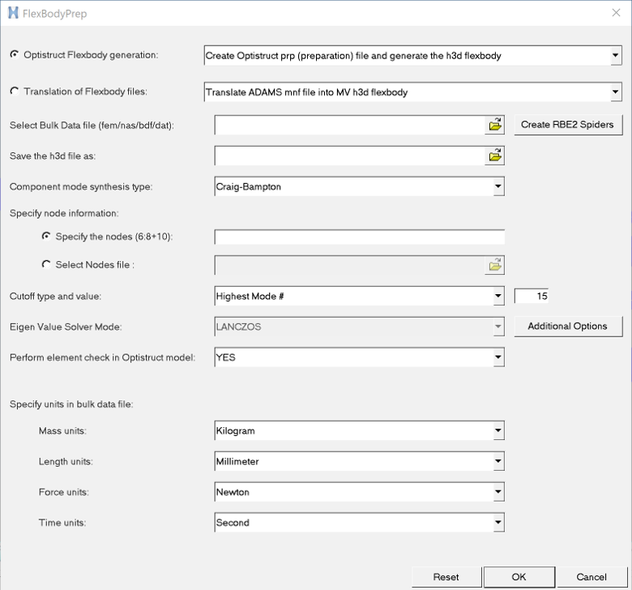Expand the Cutoff type Highest Mode # dropdown
The image size is (632, 590).
[497, 297]
